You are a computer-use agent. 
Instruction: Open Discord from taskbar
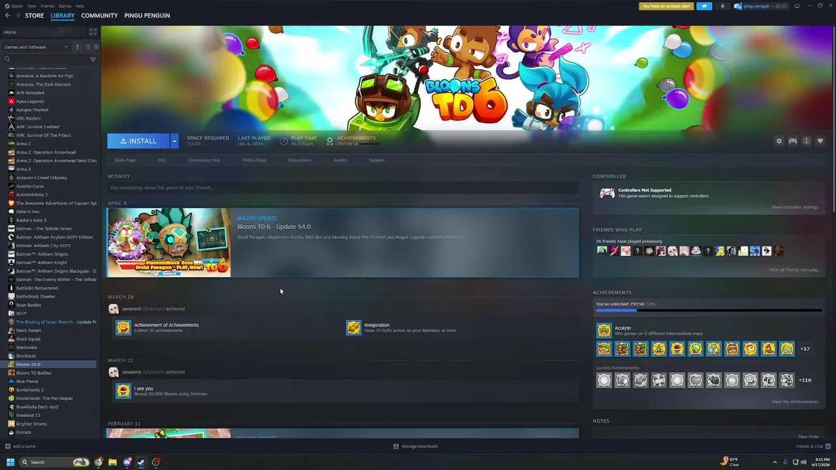[127, 462]
